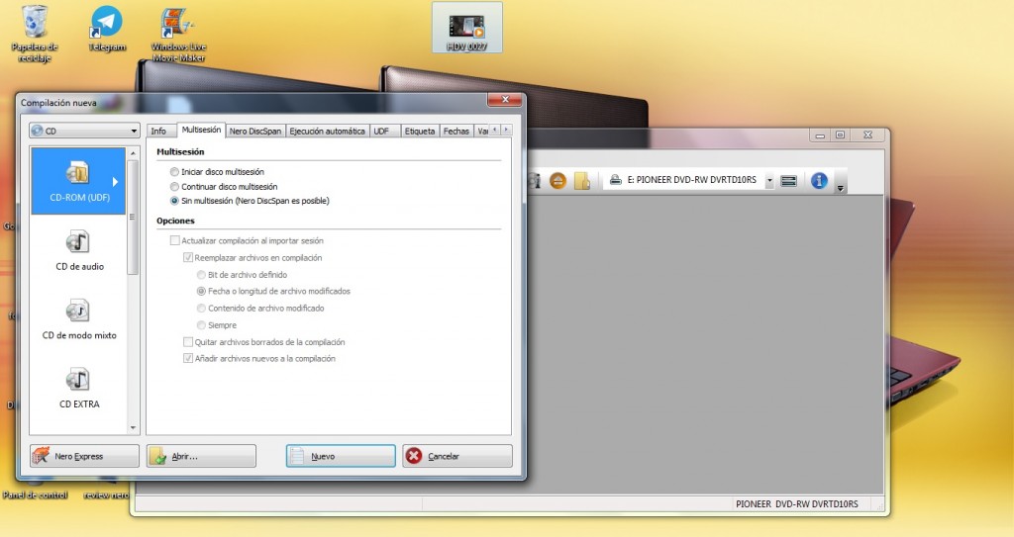Choose Continuar disco multisesión option

(x=175, y=186)
